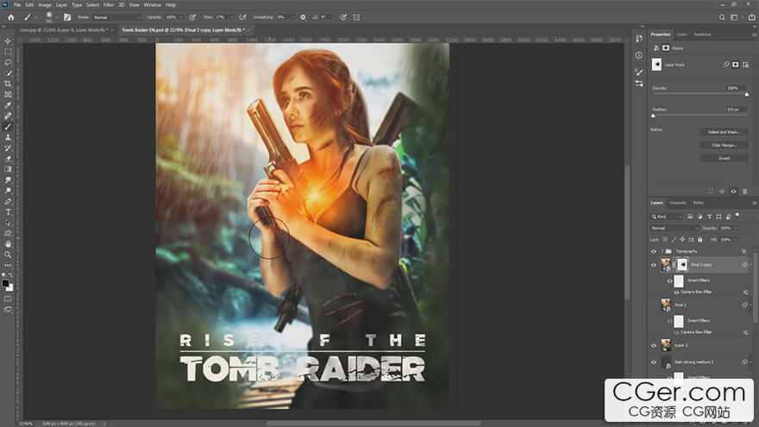Image resolution: width=759 pixels, height=427 pixels.
Task: Open the smoothing options gear icon
Action: coord(303,17)
